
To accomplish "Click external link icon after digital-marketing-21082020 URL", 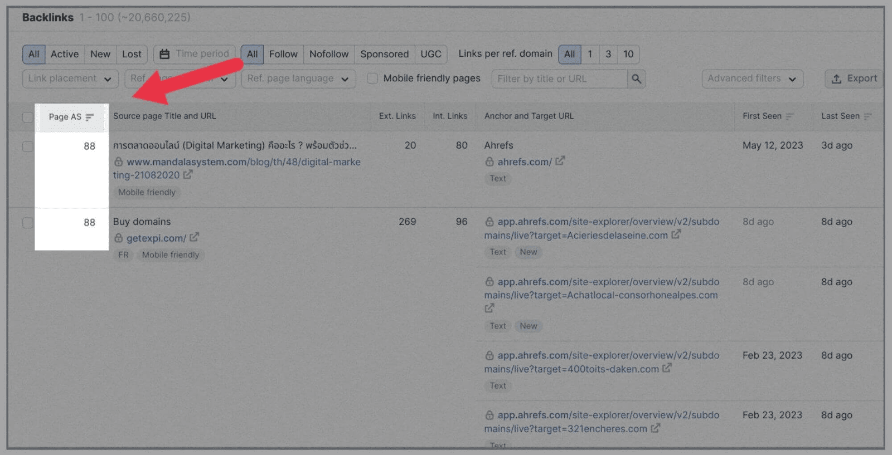I will tap(188, 175).
